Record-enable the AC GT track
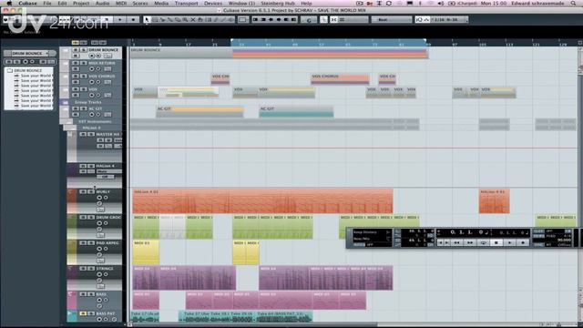The width and height of the screenshot is (583, 328). 91,115
